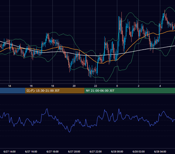Click the 6/27 18:00 label on indicator axis
Image resolution: width=175 pixels, height=154 pixels.
click(x=52, y=151)
